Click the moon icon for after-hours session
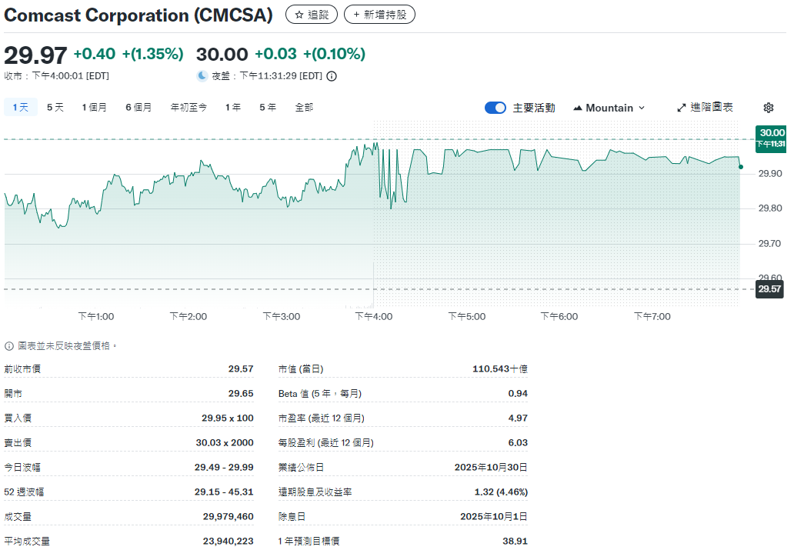This screenshot has height=550, width=794. click(202, 75)
